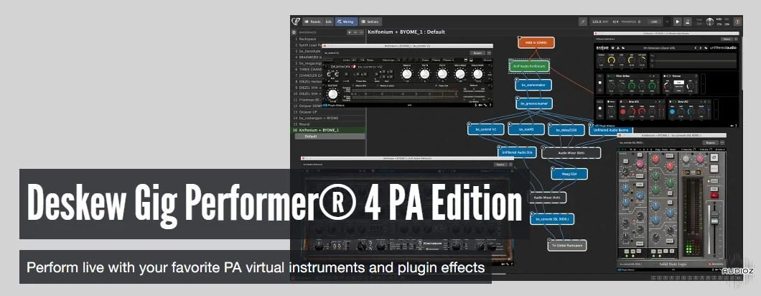Image resolution: width=761 pixels, height=296 pixels.
Task: Open the Byome preset name dropdown
Action: 660,48
